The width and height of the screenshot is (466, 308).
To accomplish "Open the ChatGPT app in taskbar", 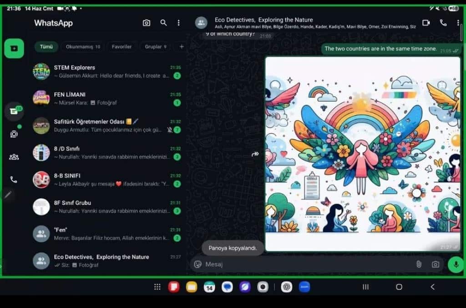I will (x=287, y=287).
